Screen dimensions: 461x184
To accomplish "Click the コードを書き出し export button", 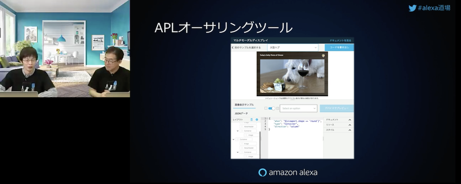I will click(339, 47).
